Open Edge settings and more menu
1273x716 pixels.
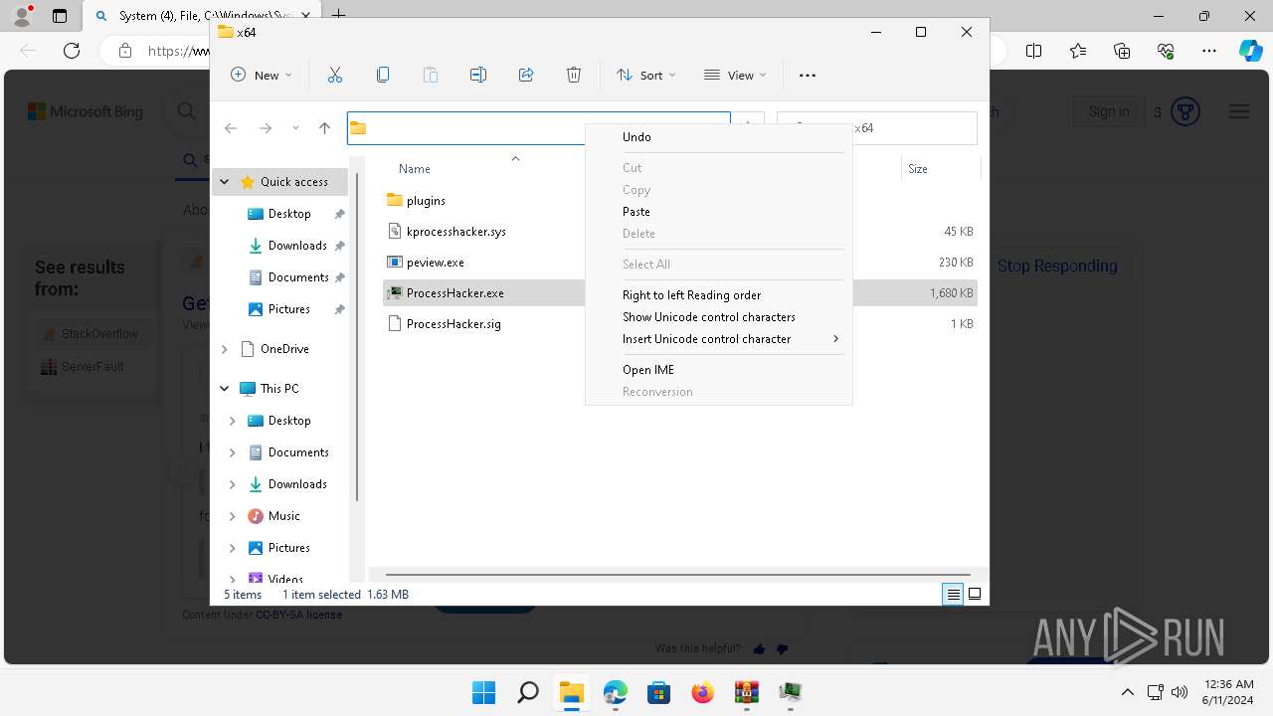point(1209,51)
